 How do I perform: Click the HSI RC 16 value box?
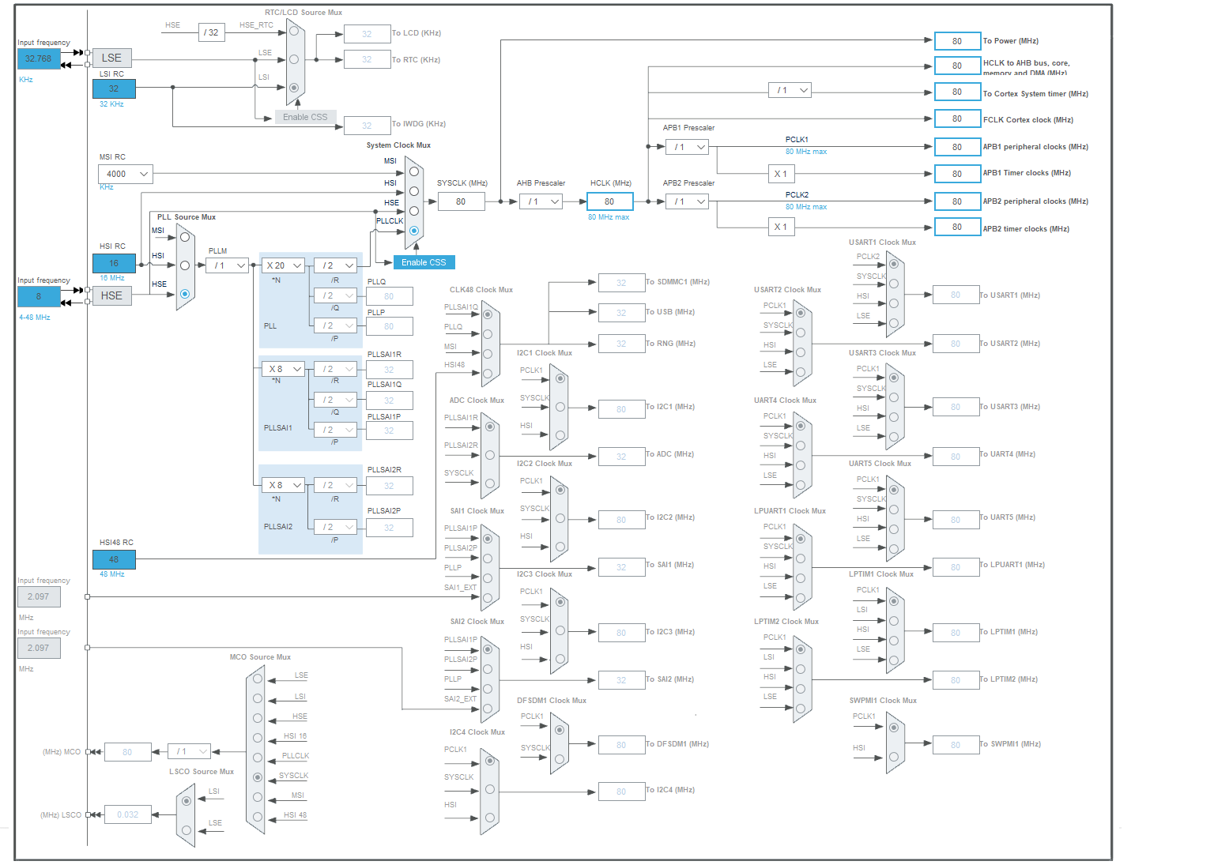click(114, 263)
